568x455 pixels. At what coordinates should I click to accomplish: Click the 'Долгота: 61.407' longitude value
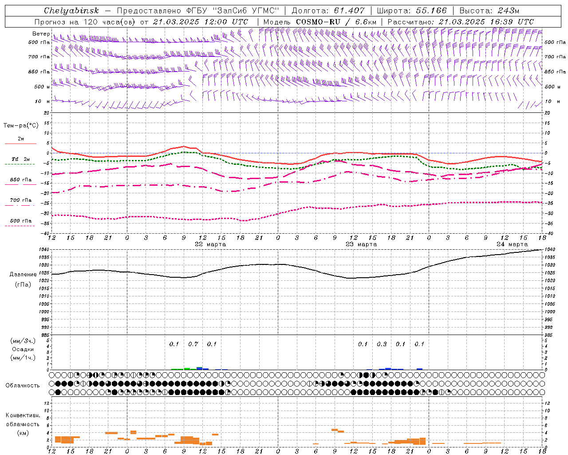click(x=328, y=11)
